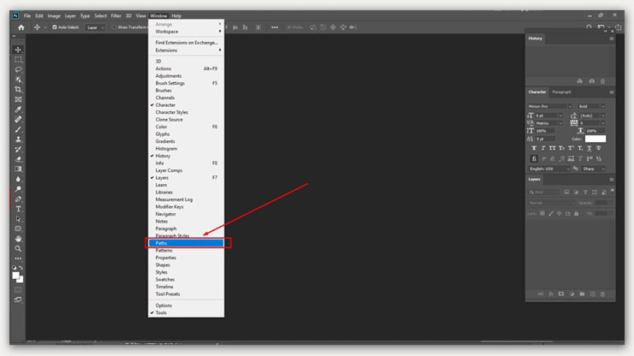Viewport: 634px width, 356px height.
Task: Pick the Eyedropper tool
Action: pyautogui.click(x=18, y=109)
